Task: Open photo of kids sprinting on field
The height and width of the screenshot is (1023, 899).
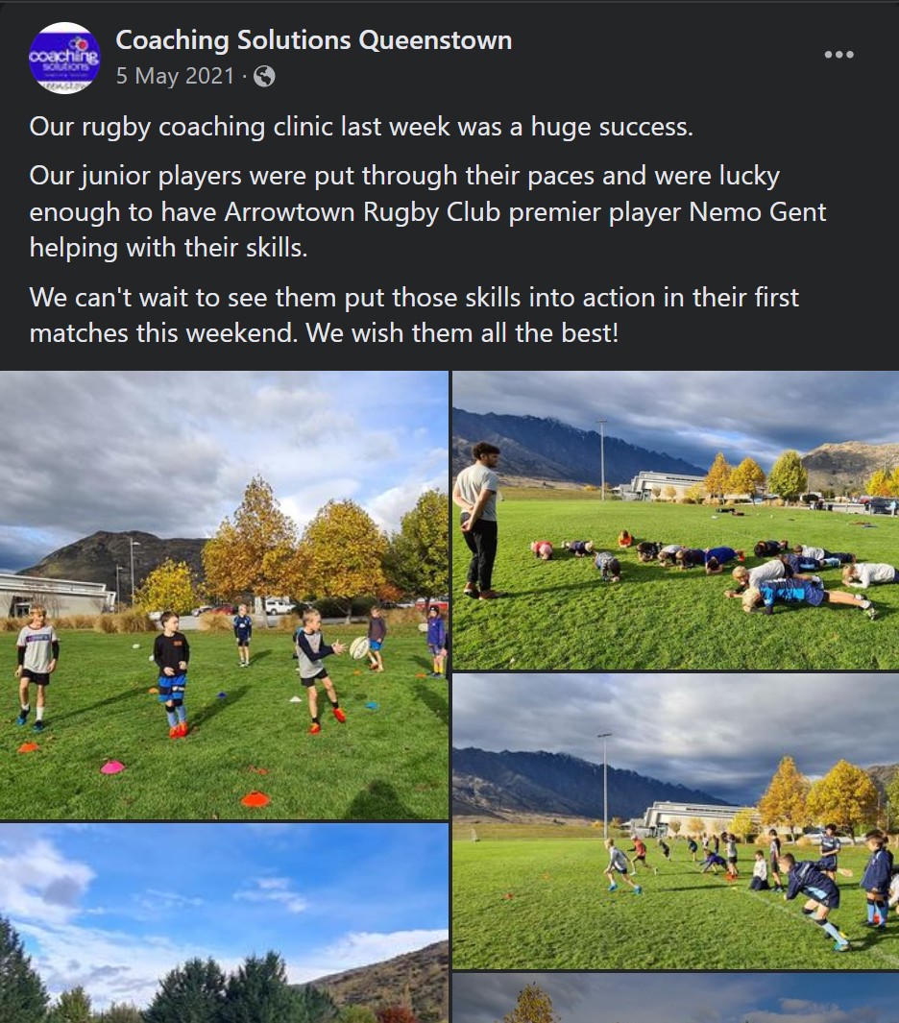Action: tap(676, 821)
